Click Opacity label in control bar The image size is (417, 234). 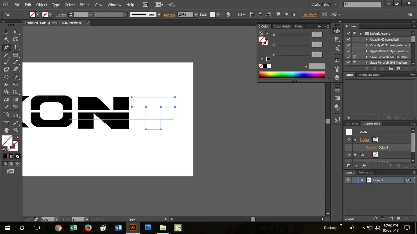pos(169,15)
